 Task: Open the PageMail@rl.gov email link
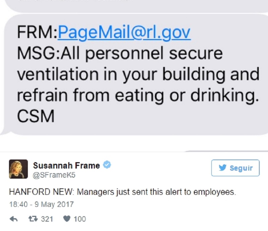click(124, 33)
